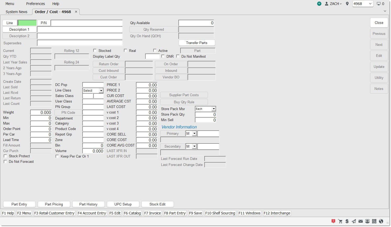Image resolution: width=391 pixels, height=227 pixels.
Task: Open the Preferences menu
Action: coord(35,4)
